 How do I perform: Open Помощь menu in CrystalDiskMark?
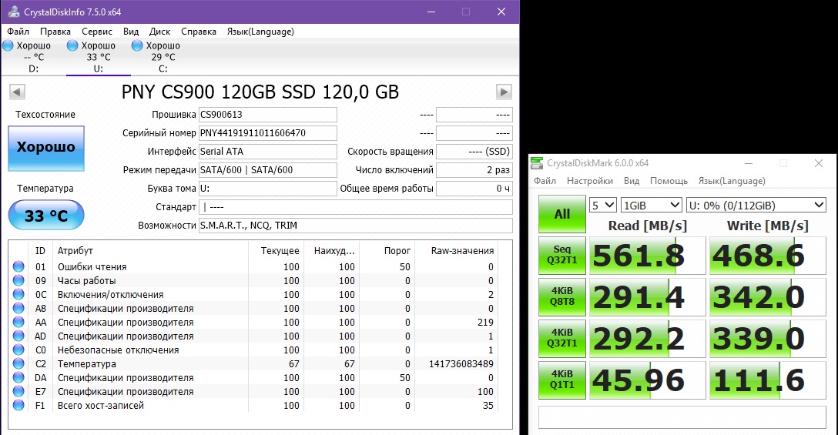tap(669, 181)
